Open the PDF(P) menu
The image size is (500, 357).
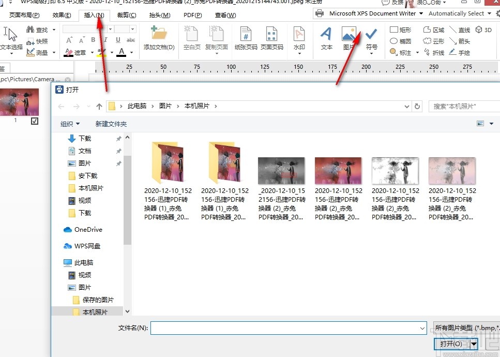tap(192, 15)
